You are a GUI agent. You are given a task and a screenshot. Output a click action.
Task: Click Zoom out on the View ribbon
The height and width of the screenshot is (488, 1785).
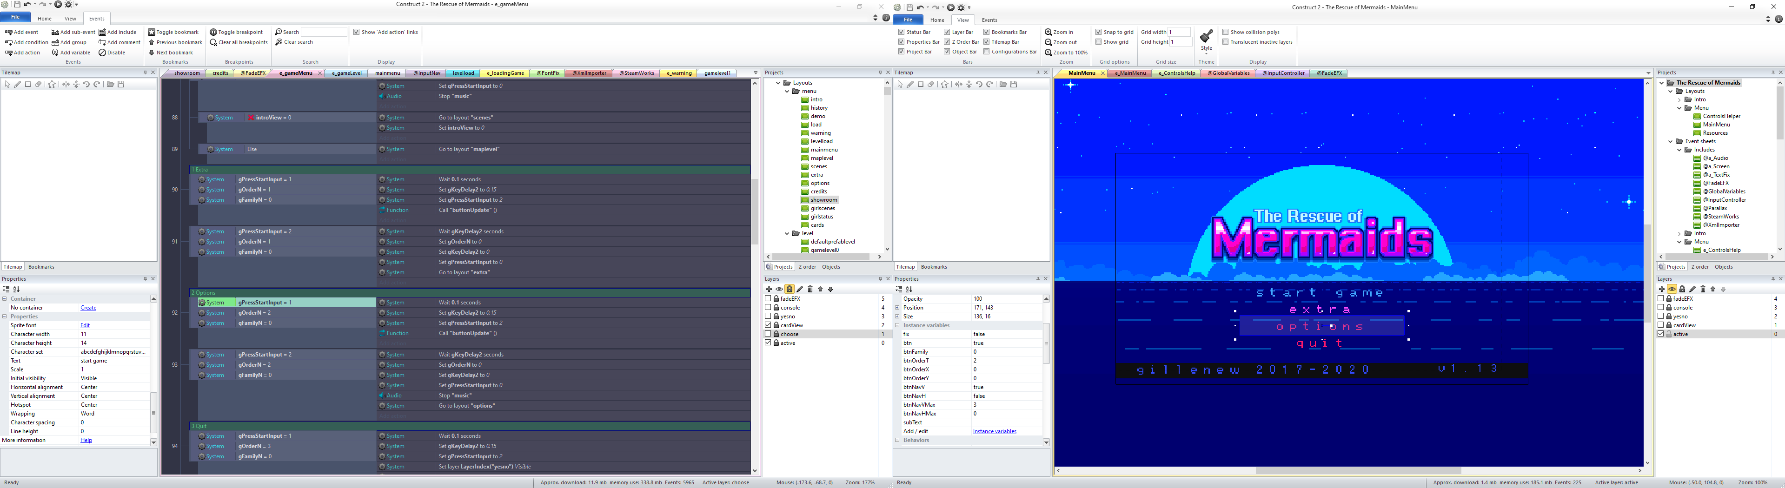(1061, 42)
